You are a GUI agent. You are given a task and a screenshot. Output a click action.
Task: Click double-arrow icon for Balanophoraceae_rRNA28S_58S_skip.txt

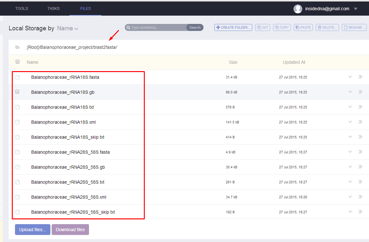pos(360,212)
